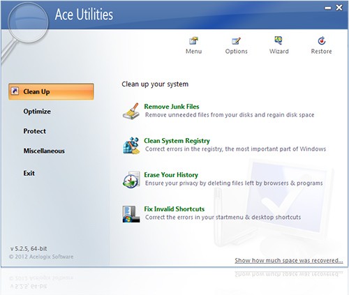Click the registry cubes icon

131,145
